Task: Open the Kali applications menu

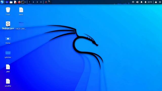Action: tap(2, 2)
